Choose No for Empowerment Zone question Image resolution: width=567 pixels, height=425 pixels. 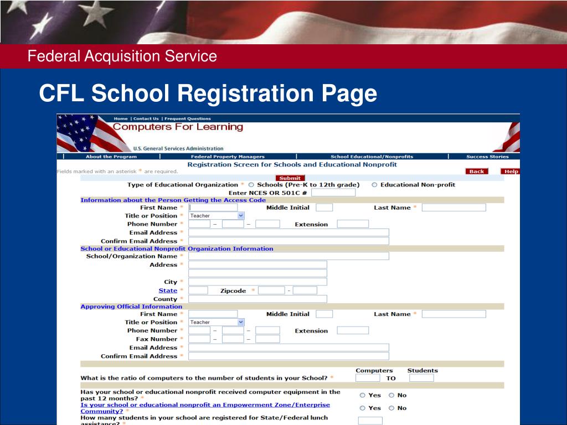(391, 408)
